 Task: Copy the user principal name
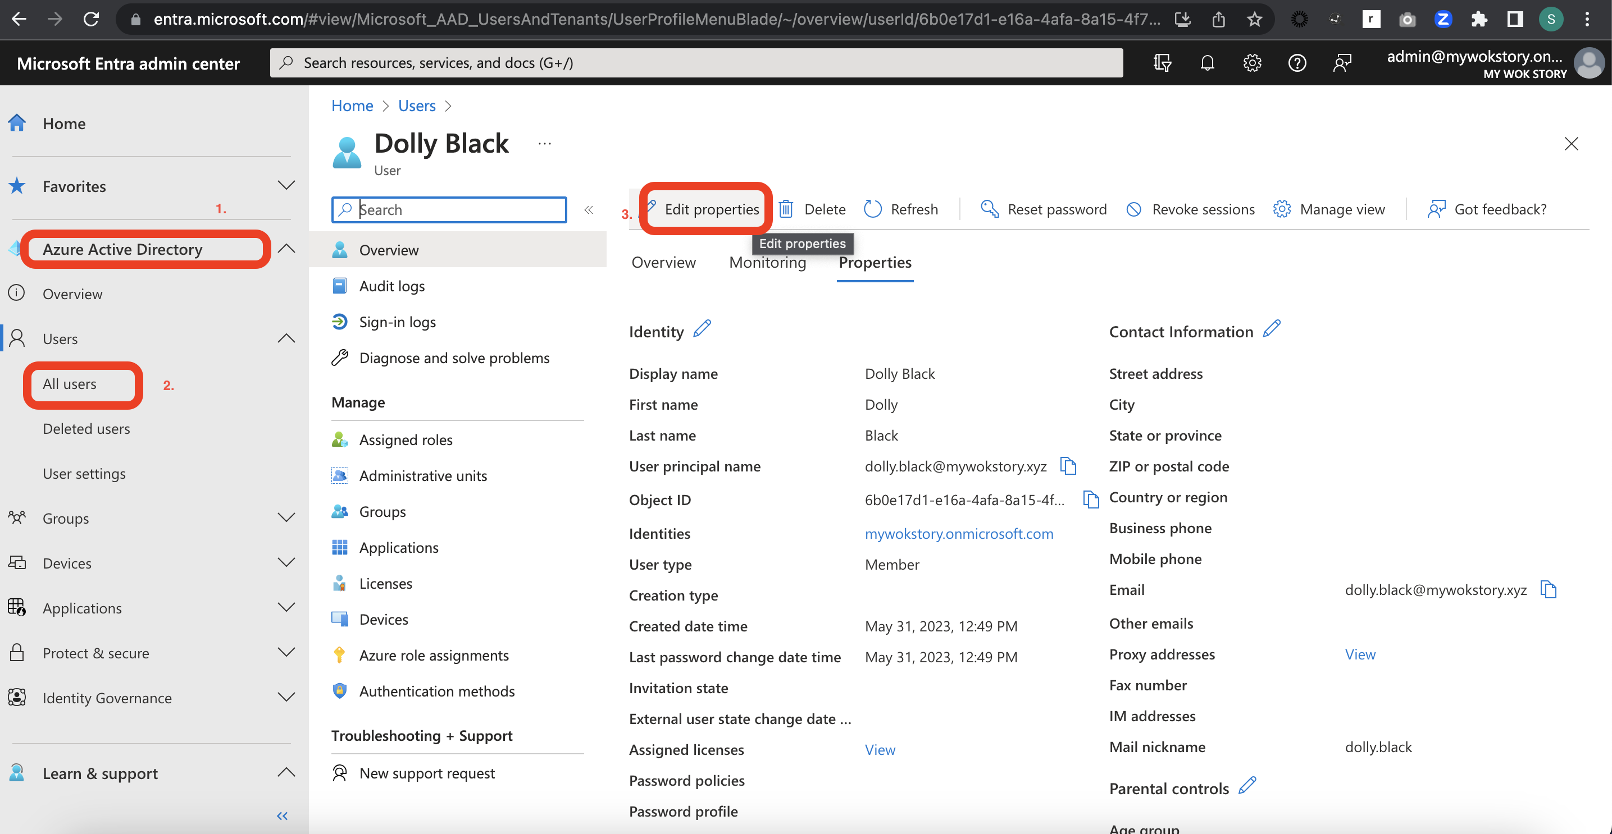pyautogui.click(x=1068, y=466)
